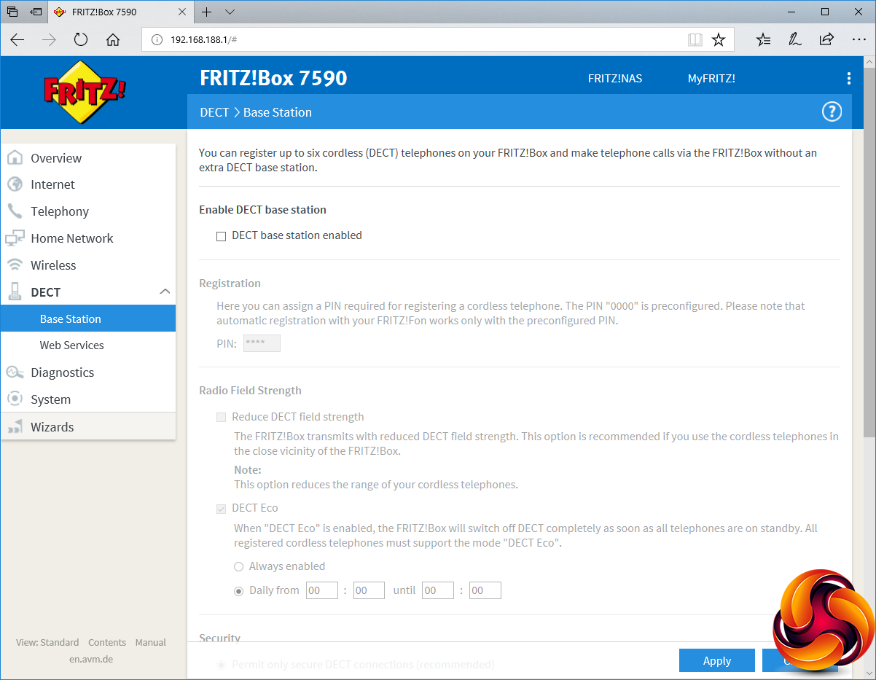Click the System gear icon

point(15,399)
